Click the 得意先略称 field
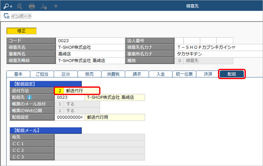Screen dimensions: 263x166 (x=90, y=61)
